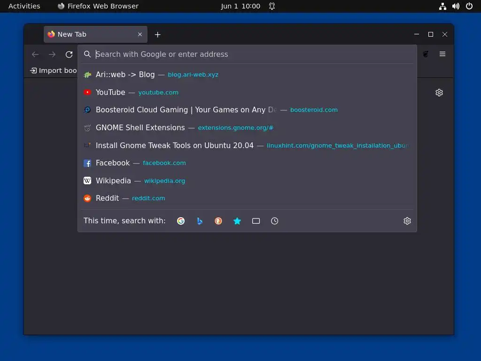Open the YouTube suggestion row
Screen dimensions: 481x361
coord(247,92)
